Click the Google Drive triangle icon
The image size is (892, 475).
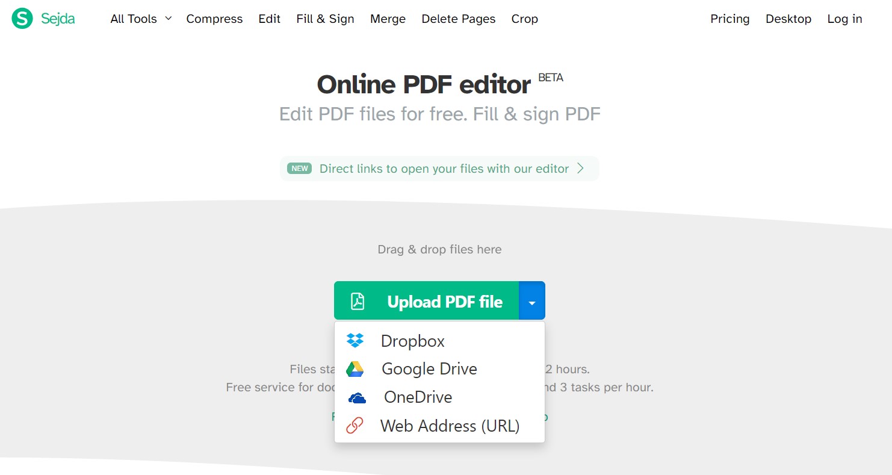355,369
